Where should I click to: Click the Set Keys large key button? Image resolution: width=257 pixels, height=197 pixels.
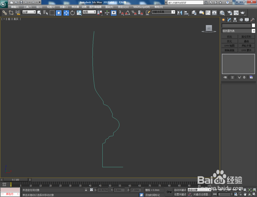click(x=169, y=192)
